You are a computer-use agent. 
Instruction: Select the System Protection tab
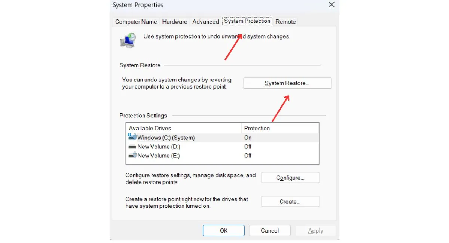[247, 21]
